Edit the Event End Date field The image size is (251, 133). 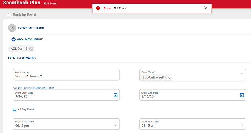tap(192, 95)
